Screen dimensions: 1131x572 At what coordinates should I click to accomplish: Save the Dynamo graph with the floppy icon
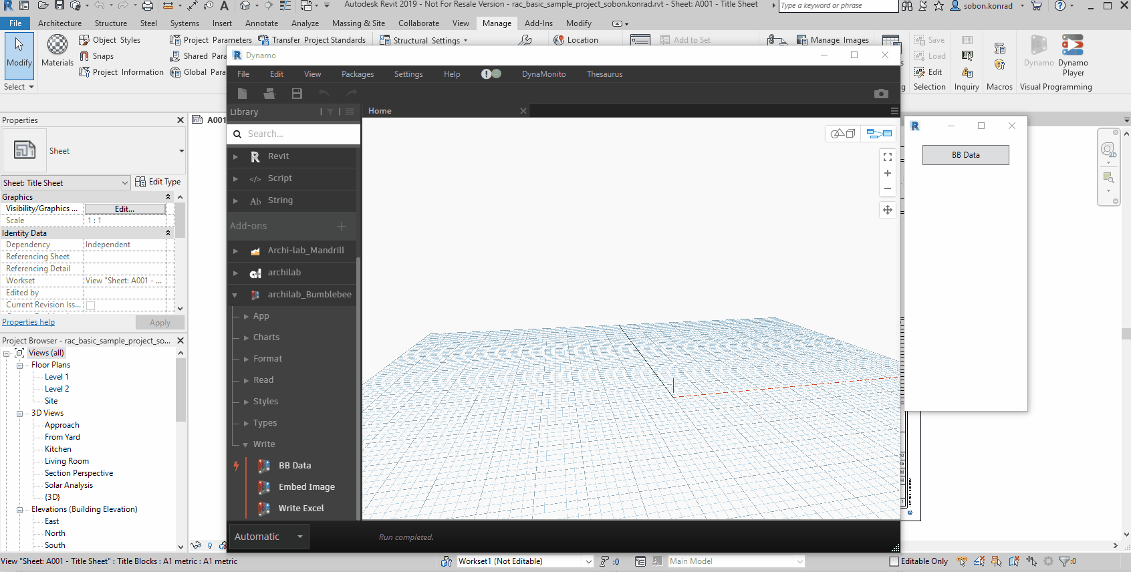[x=297, y=94]
